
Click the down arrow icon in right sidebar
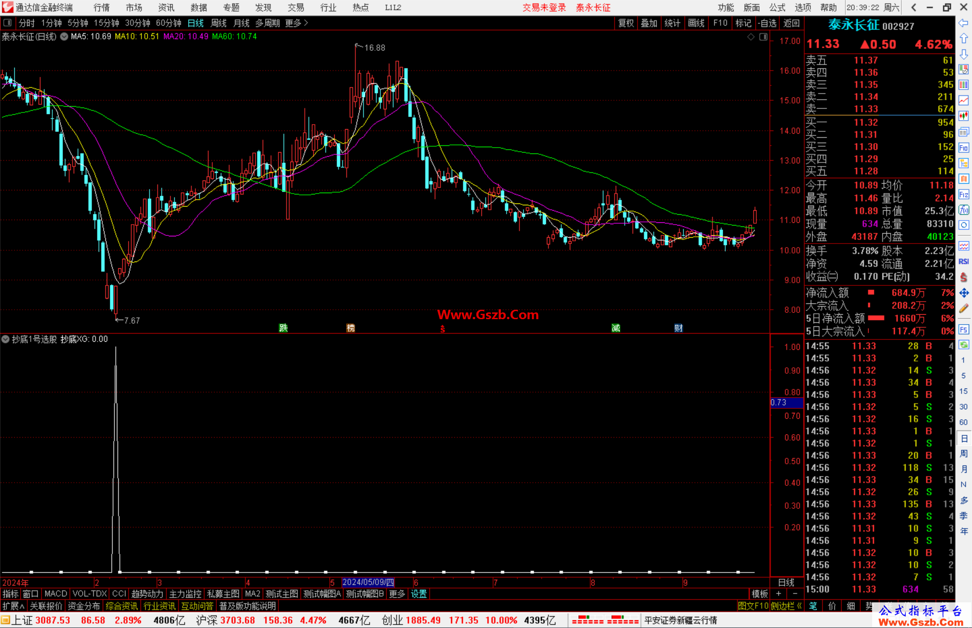click(x=963, y=54)
